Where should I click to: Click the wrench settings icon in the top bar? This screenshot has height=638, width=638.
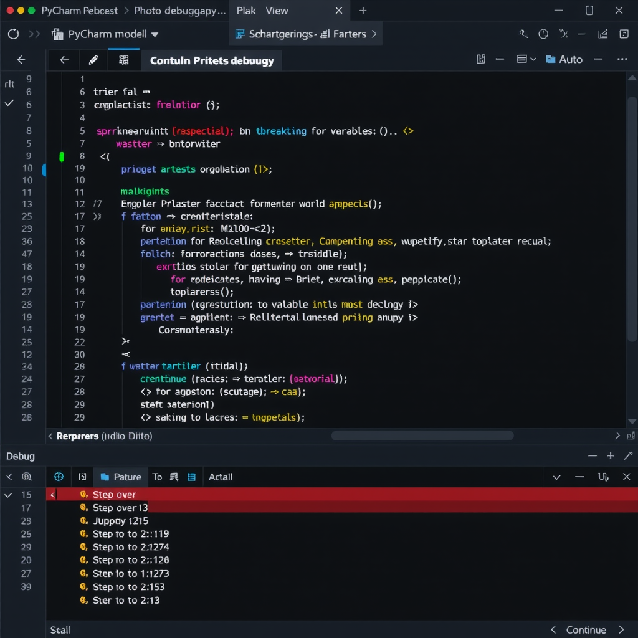coord(563,34)
